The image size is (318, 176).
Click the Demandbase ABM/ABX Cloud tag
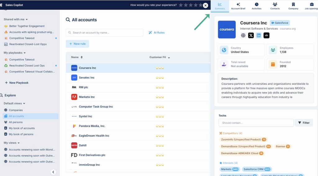coord(242,153)
